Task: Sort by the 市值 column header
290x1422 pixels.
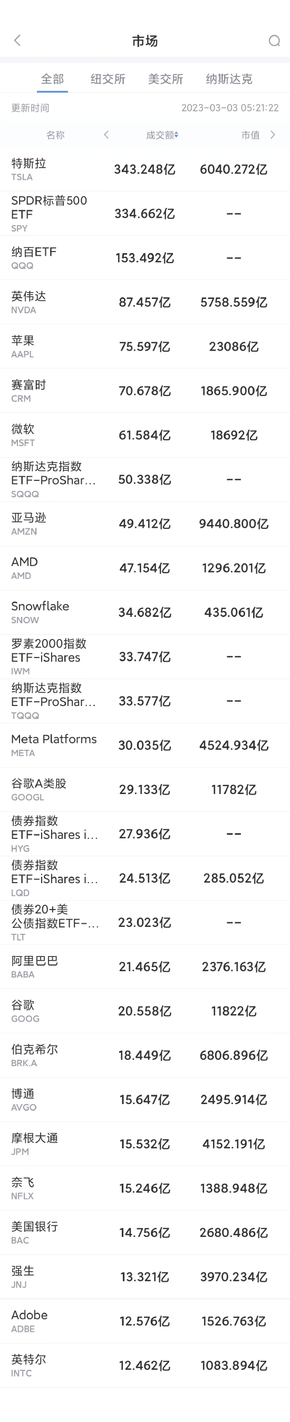Action: pyautogui.click(x=250, y=134)
